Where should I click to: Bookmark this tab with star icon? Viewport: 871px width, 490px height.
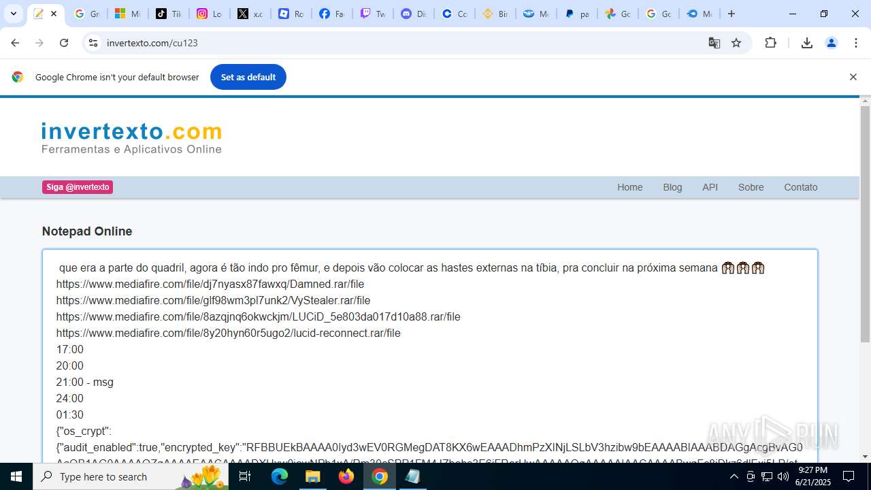pyautogui.click(x=736, y=43)
